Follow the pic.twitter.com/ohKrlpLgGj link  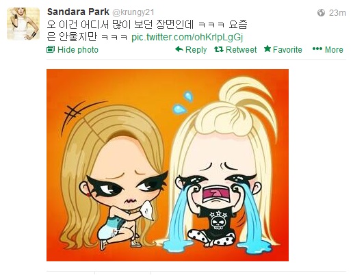point(187,37)
